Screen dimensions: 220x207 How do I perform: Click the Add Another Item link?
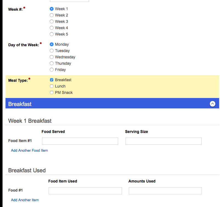click(25, 200)
